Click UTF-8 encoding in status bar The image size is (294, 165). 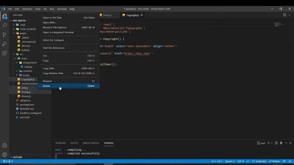pos(241,161)
